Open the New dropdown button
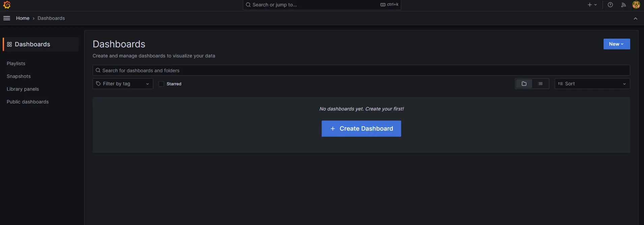Image resolution: width=644 pixels, height=225 pixels. pos(616,44)
